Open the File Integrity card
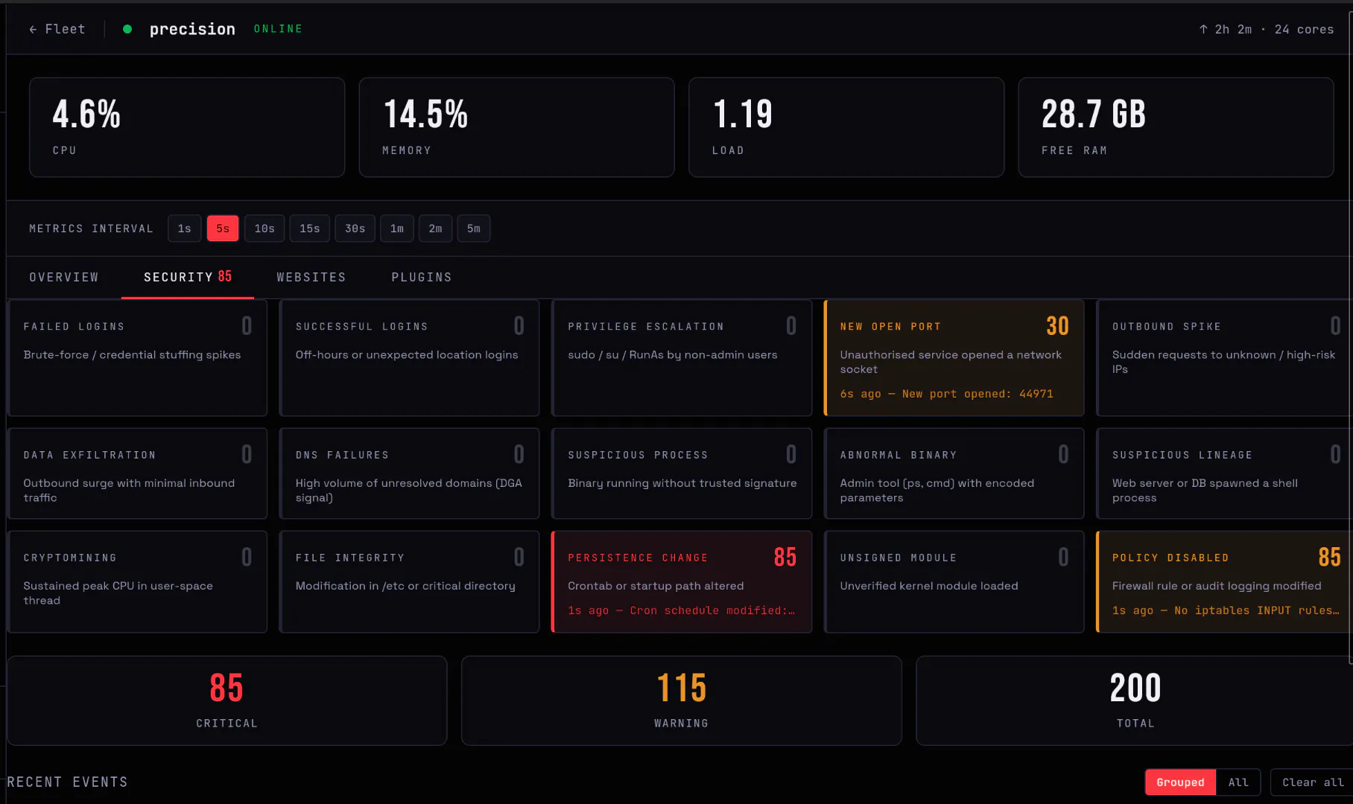This screenshot has width=1353, height=804. coord(410,582)
